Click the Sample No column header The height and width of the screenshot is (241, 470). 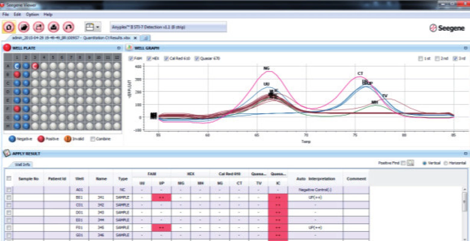click(29, 179)
